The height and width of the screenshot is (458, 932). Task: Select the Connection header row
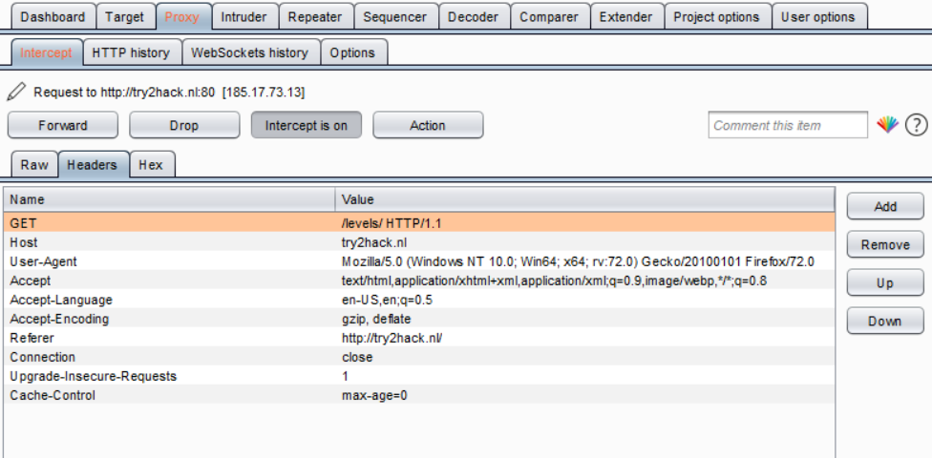point(419,357)
